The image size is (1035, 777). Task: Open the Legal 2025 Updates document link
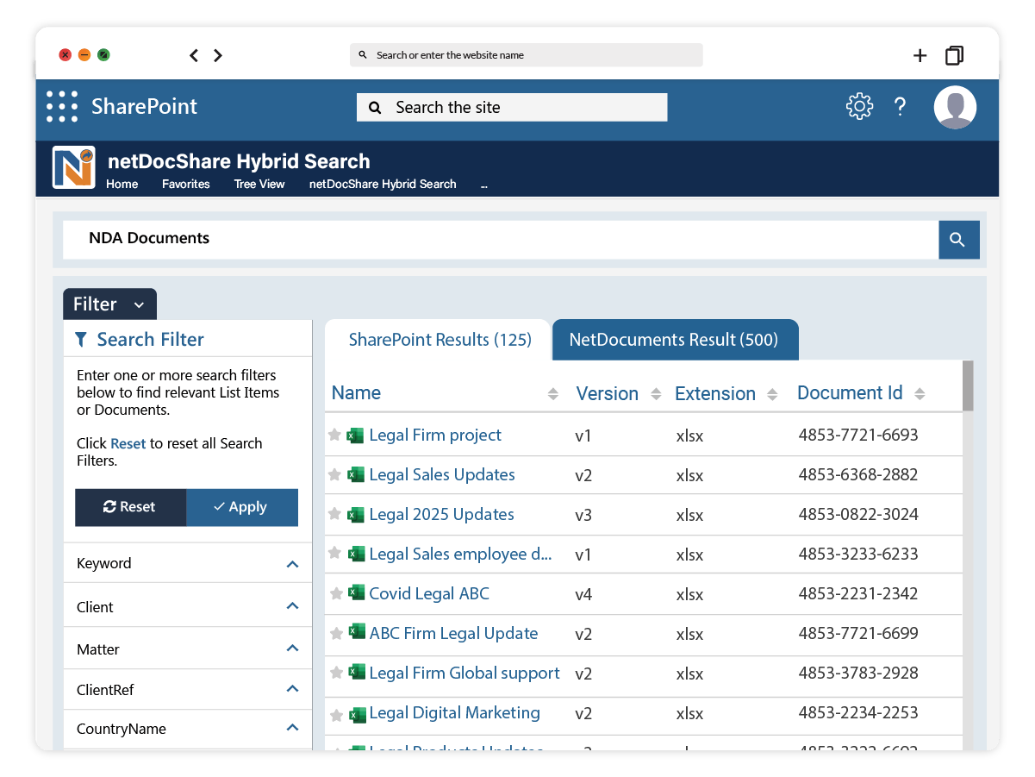pos(441,515)
